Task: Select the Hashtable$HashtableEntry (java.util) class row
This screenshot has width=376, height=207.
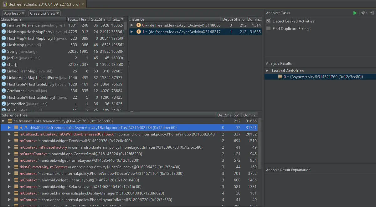Action: coord(62,84)
